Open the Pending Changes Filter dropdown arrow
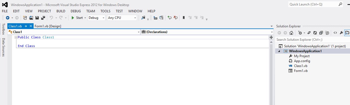Image resolution: width=350 pixels, height=105 pixels. 304,33
